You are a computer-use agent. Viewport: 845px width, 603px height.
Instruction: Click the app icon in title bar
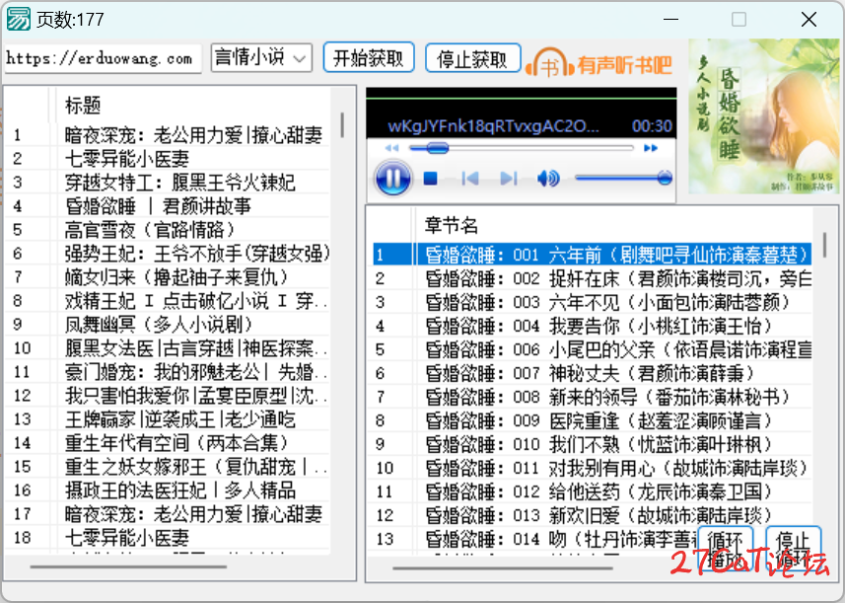[18, 19]
